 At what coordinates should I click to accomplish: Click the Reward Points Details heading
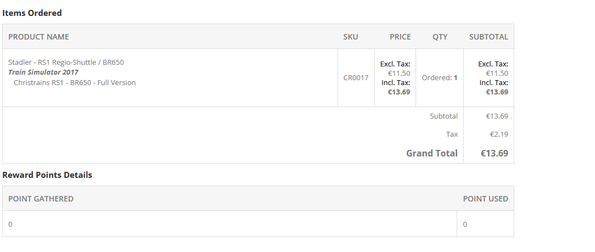coord(47,175)
